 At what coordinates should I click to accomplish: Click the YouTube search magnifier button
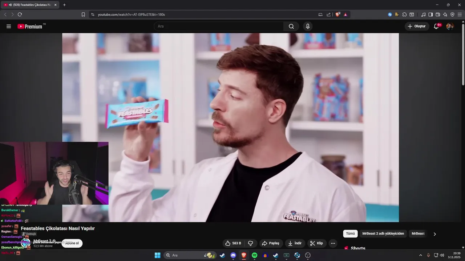(291, 26)
